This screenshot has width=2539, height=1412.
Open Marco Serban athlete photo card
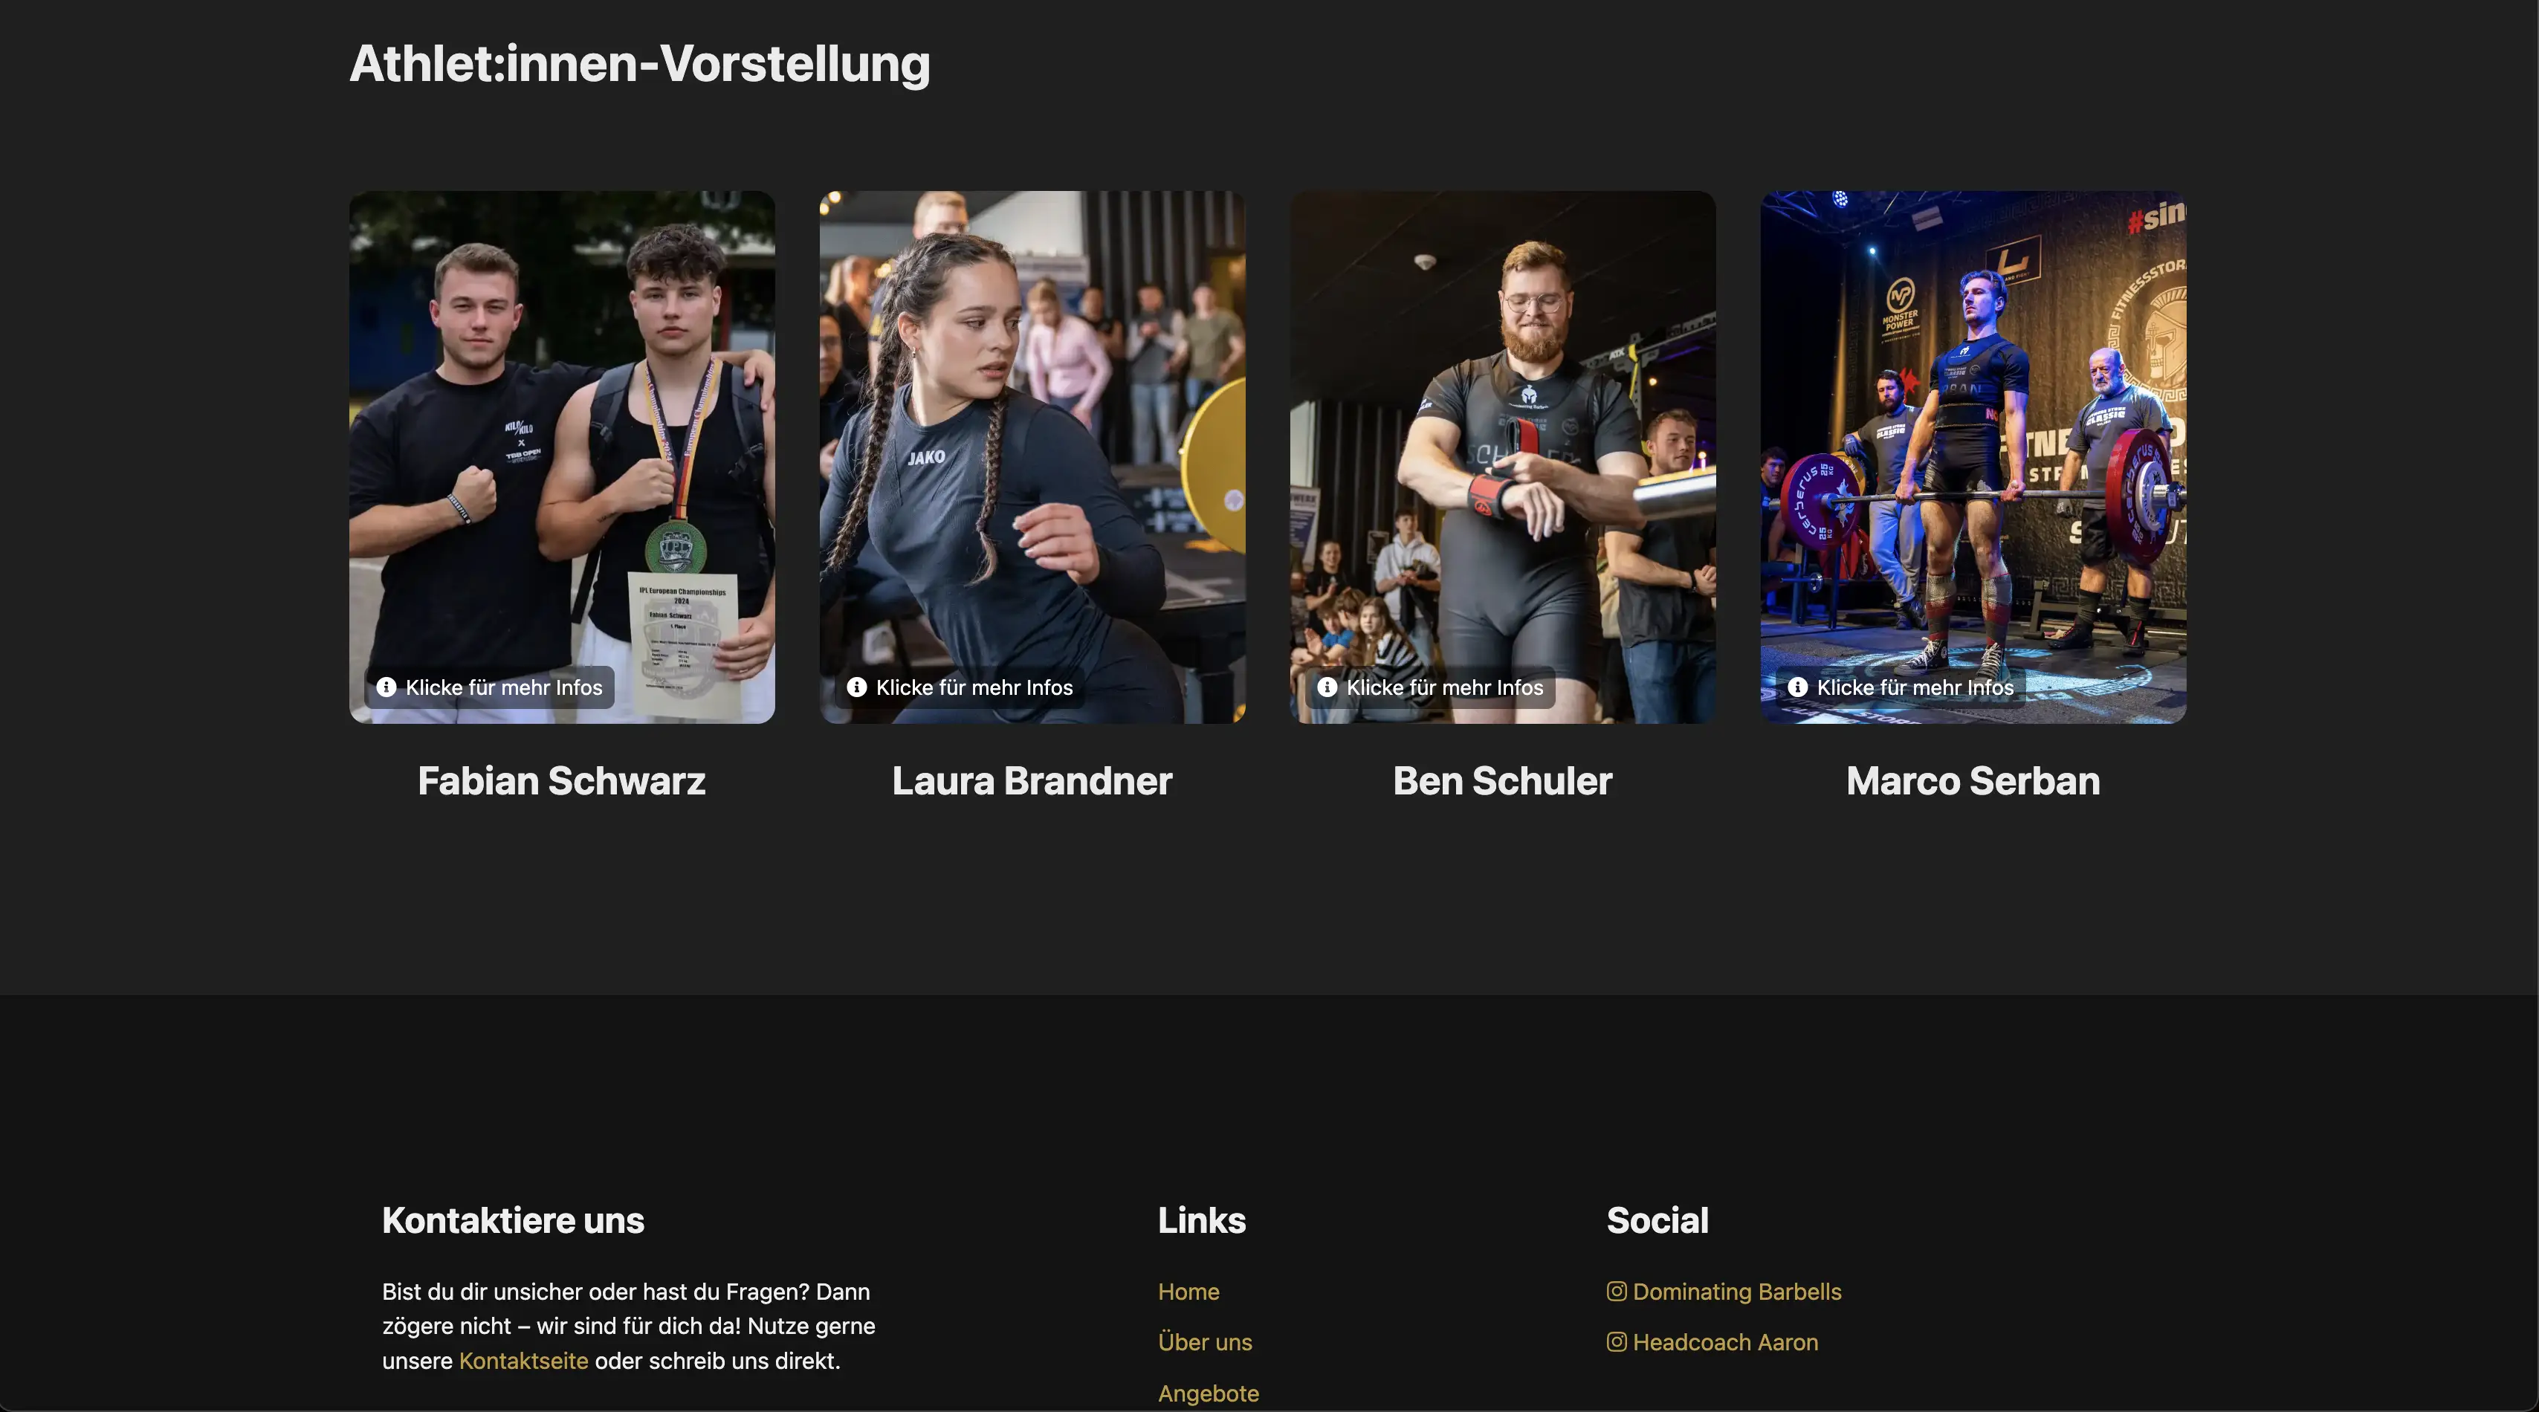tap(1973, 457)
